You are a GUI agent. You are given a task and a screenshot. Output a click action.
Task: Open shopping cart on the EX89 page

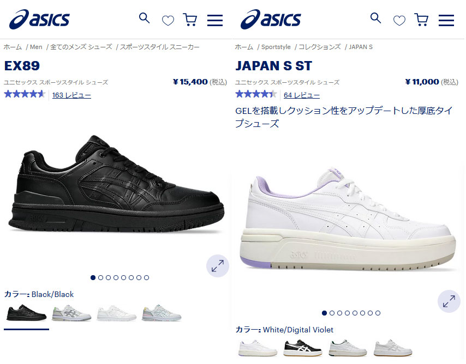190,20
